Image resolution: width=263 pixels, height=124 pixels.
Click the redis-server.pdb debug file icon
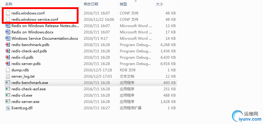[x=8, y=64]
